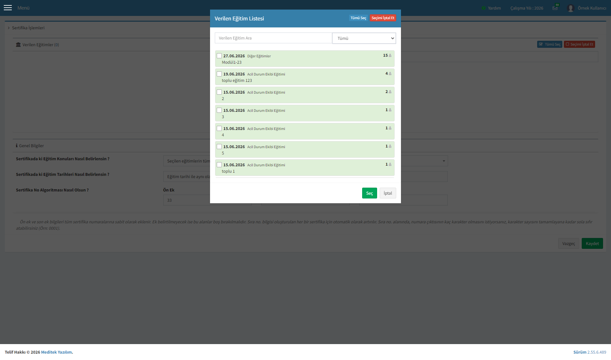
Task: Focus the Verilen Eğitim Ara search field
Action: tap(273, 38)
